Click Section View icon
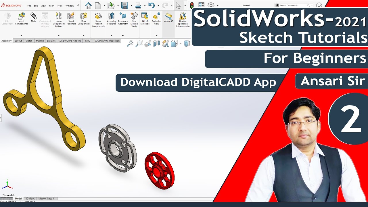This screenshot has height=207, width=368. coord(156,43)
